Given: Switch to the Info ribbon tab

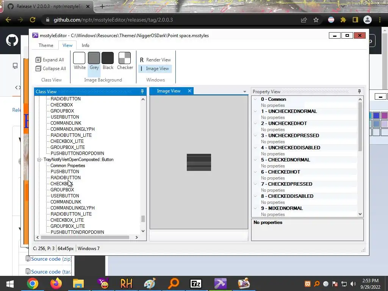Looking at the screenshot, I should (x=85, y=45).
